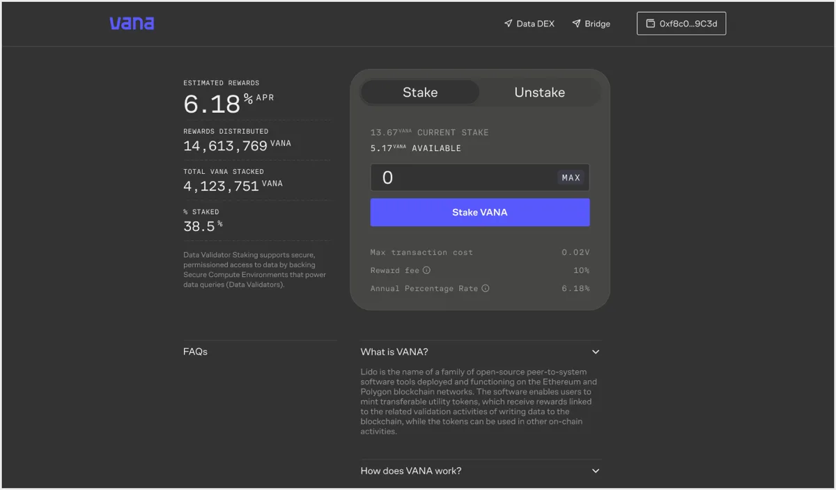Click the Annual Percentage Rate info icon
Image resolution: width=836 pixels, height=490 pixels.
click(x=486, y=288)
